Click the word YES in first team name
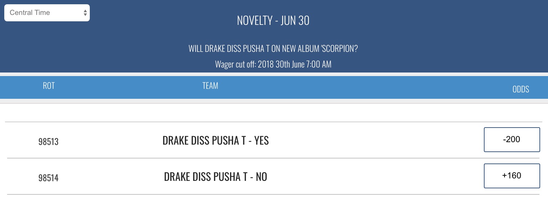Screen dimensions: 548x199 (x=262, y=141)
